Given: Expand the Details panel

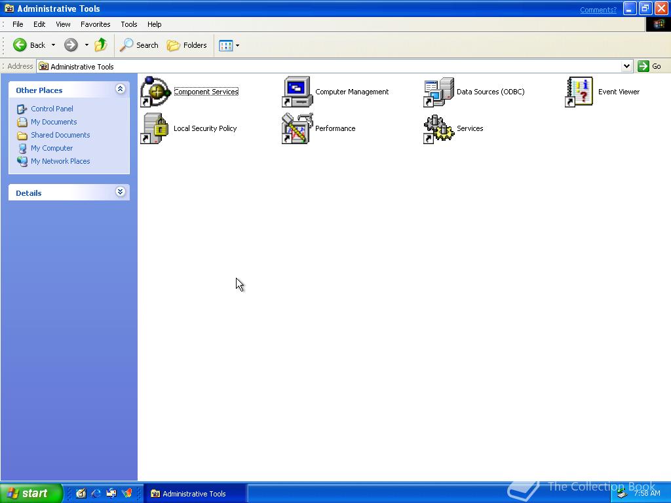Looking at the screenshot, I should point(121,192).
